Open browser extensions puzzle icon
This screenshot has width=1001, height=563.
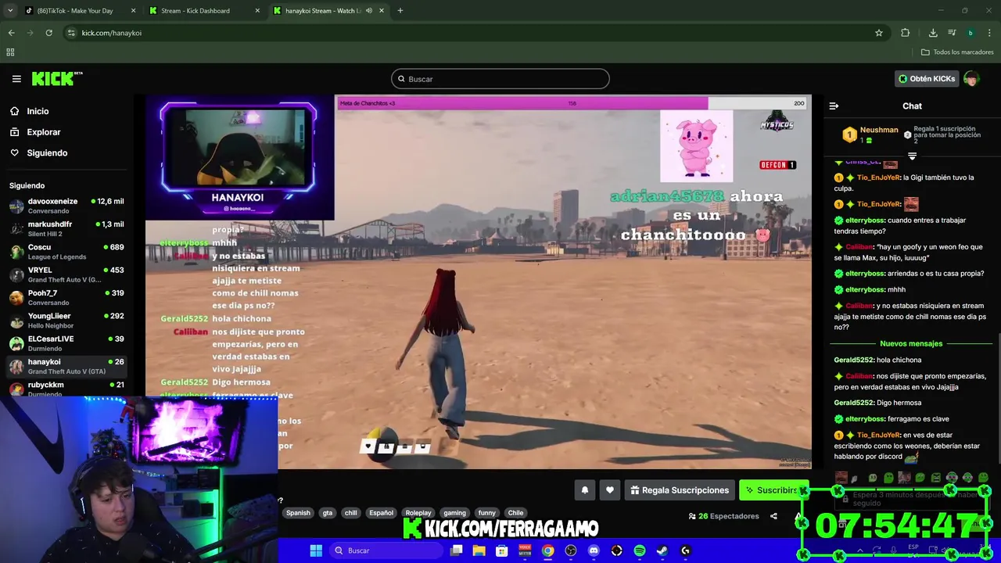click(906, 33)
